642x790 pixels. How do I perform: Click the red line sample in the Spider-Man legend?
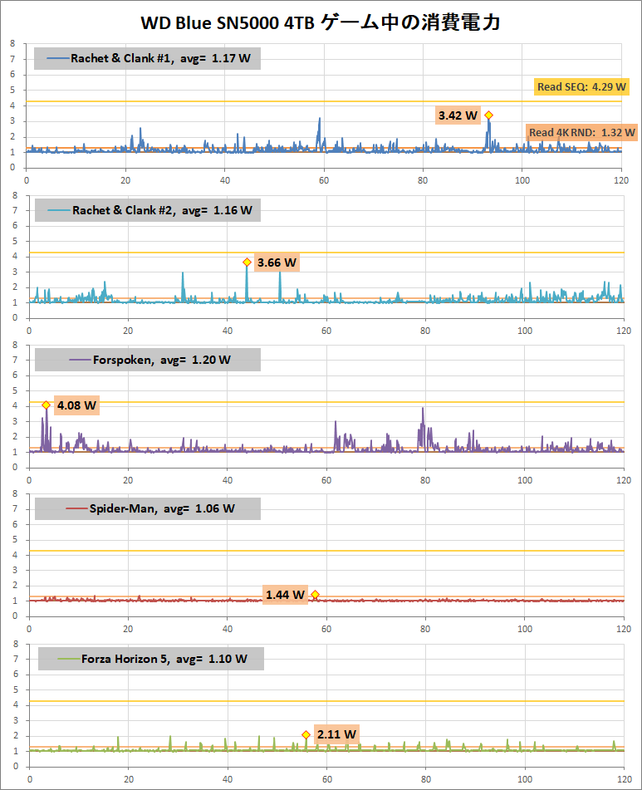tap(77, 509)
